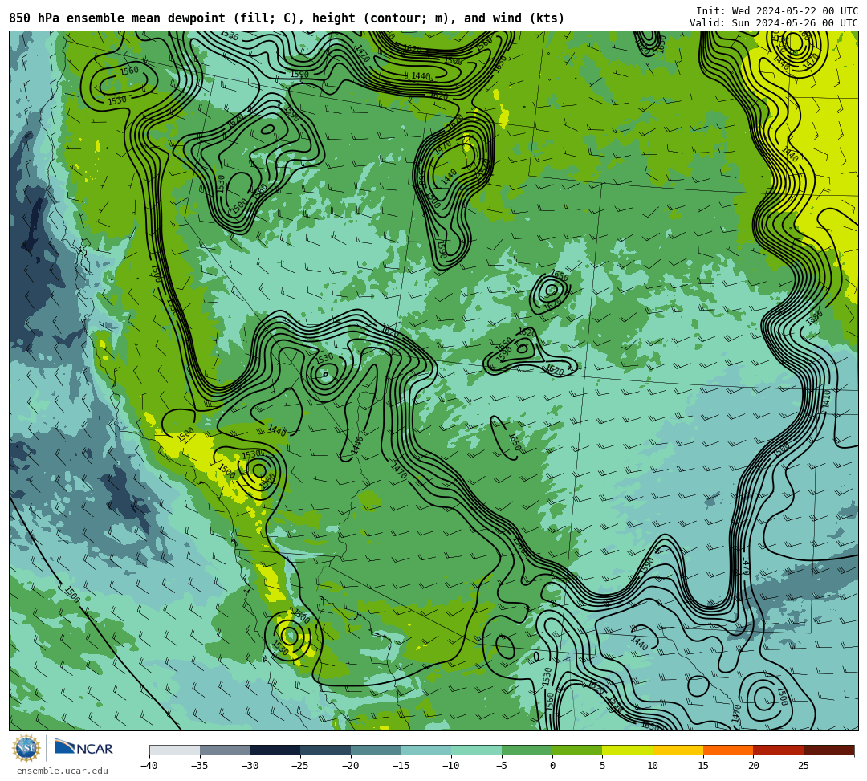Select the dark red 20 to 25 colorbar segment
Image resolution: width=867 pixels, height=781 pixels.
[779, 750]
